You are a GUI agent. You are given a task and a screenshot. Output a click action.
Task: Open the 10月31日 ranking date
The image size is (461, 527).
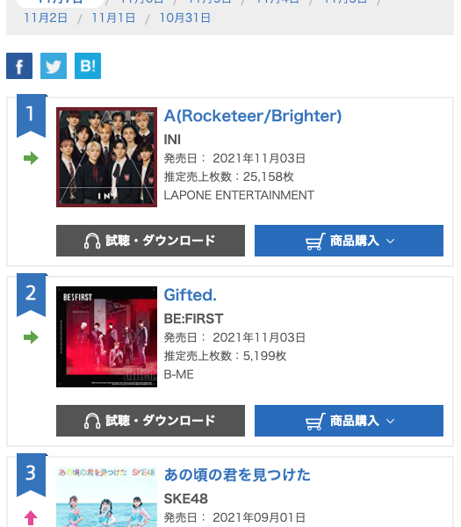[185, 18]
